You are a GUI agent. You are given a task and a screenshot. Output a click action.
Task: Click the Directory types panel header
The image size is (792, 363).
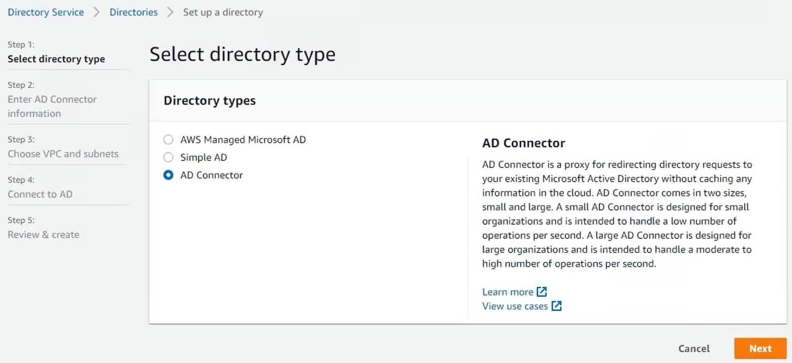click(x=209, y=101)
